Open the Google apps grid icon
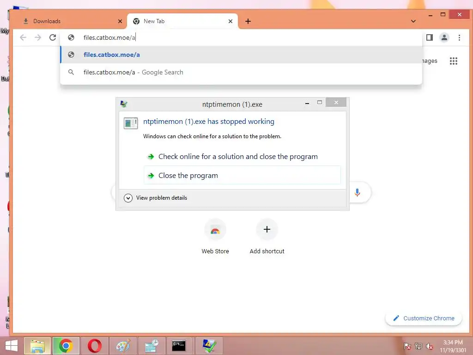Viewport: 473px width, 355px height. 454,61
